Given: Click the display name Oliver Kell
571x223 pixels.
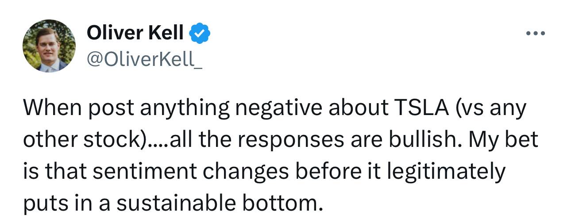Looking at the screenshot, I should tap(135, 33).
